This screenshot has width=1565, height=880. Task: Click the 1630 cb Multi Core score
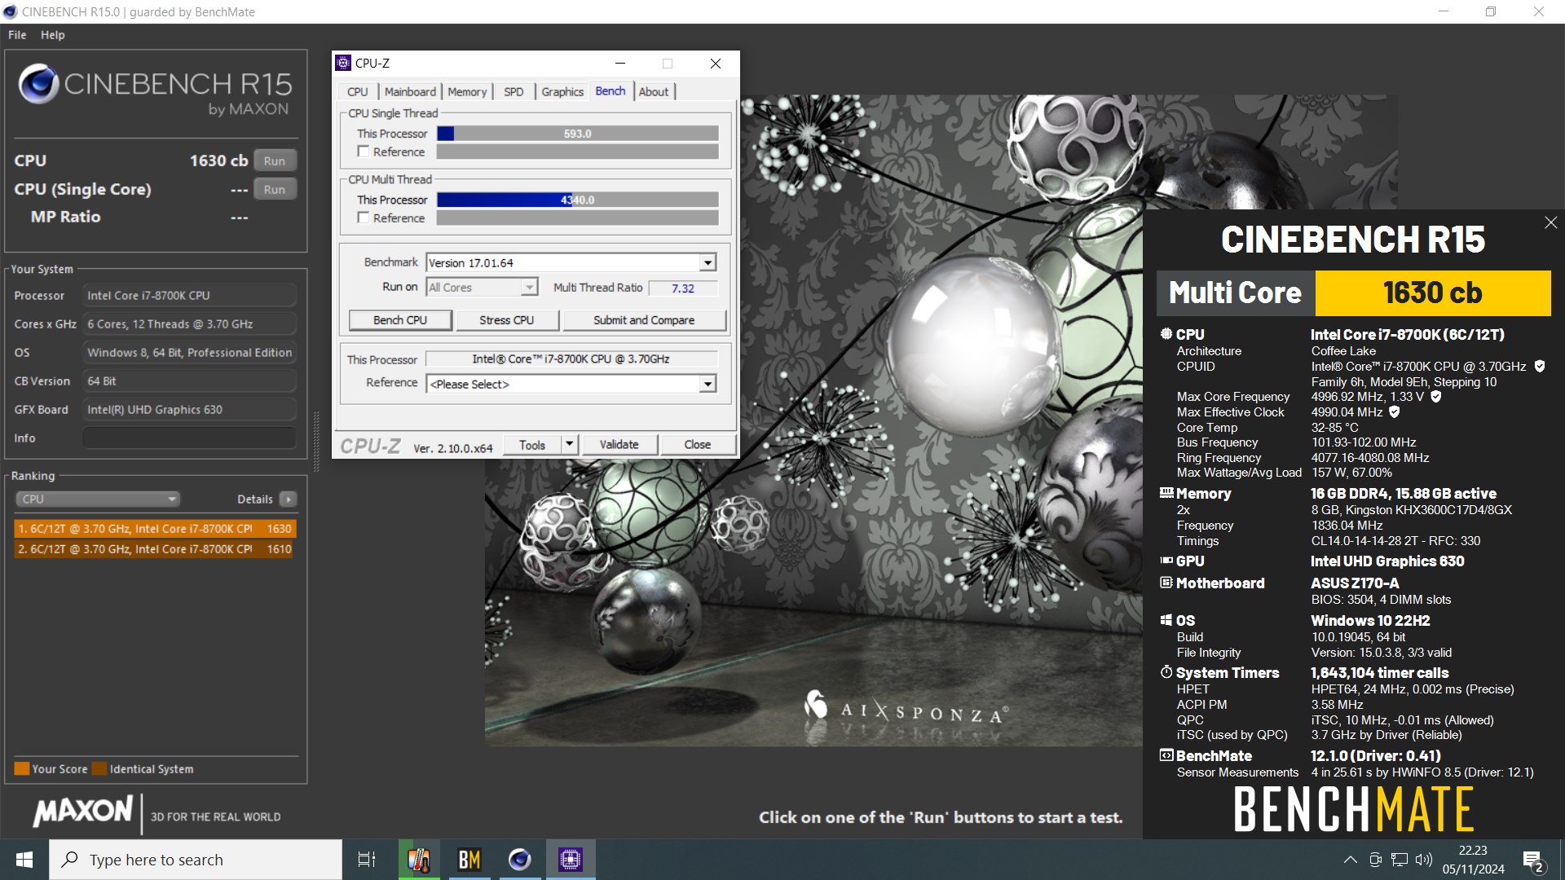click(x=1432, y=293)
